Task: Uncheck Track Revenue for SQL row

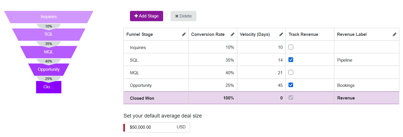Action: coord(291,60)
